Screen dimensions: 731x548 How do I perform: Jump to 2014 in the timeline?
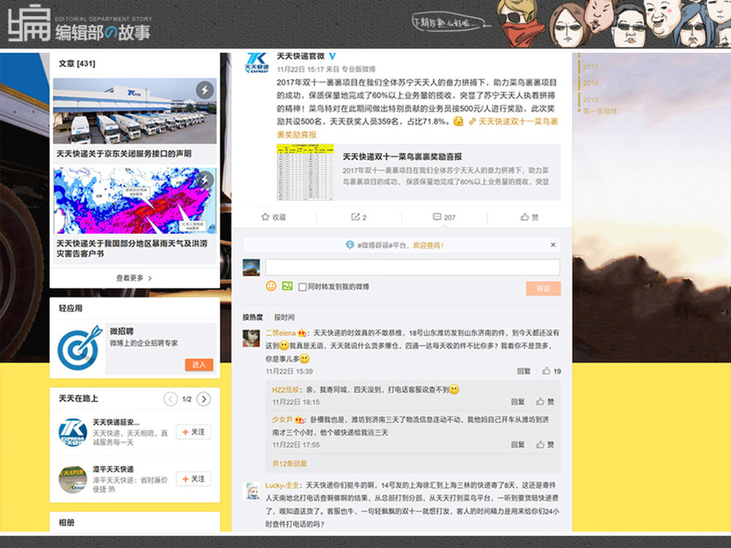(590, 83)
